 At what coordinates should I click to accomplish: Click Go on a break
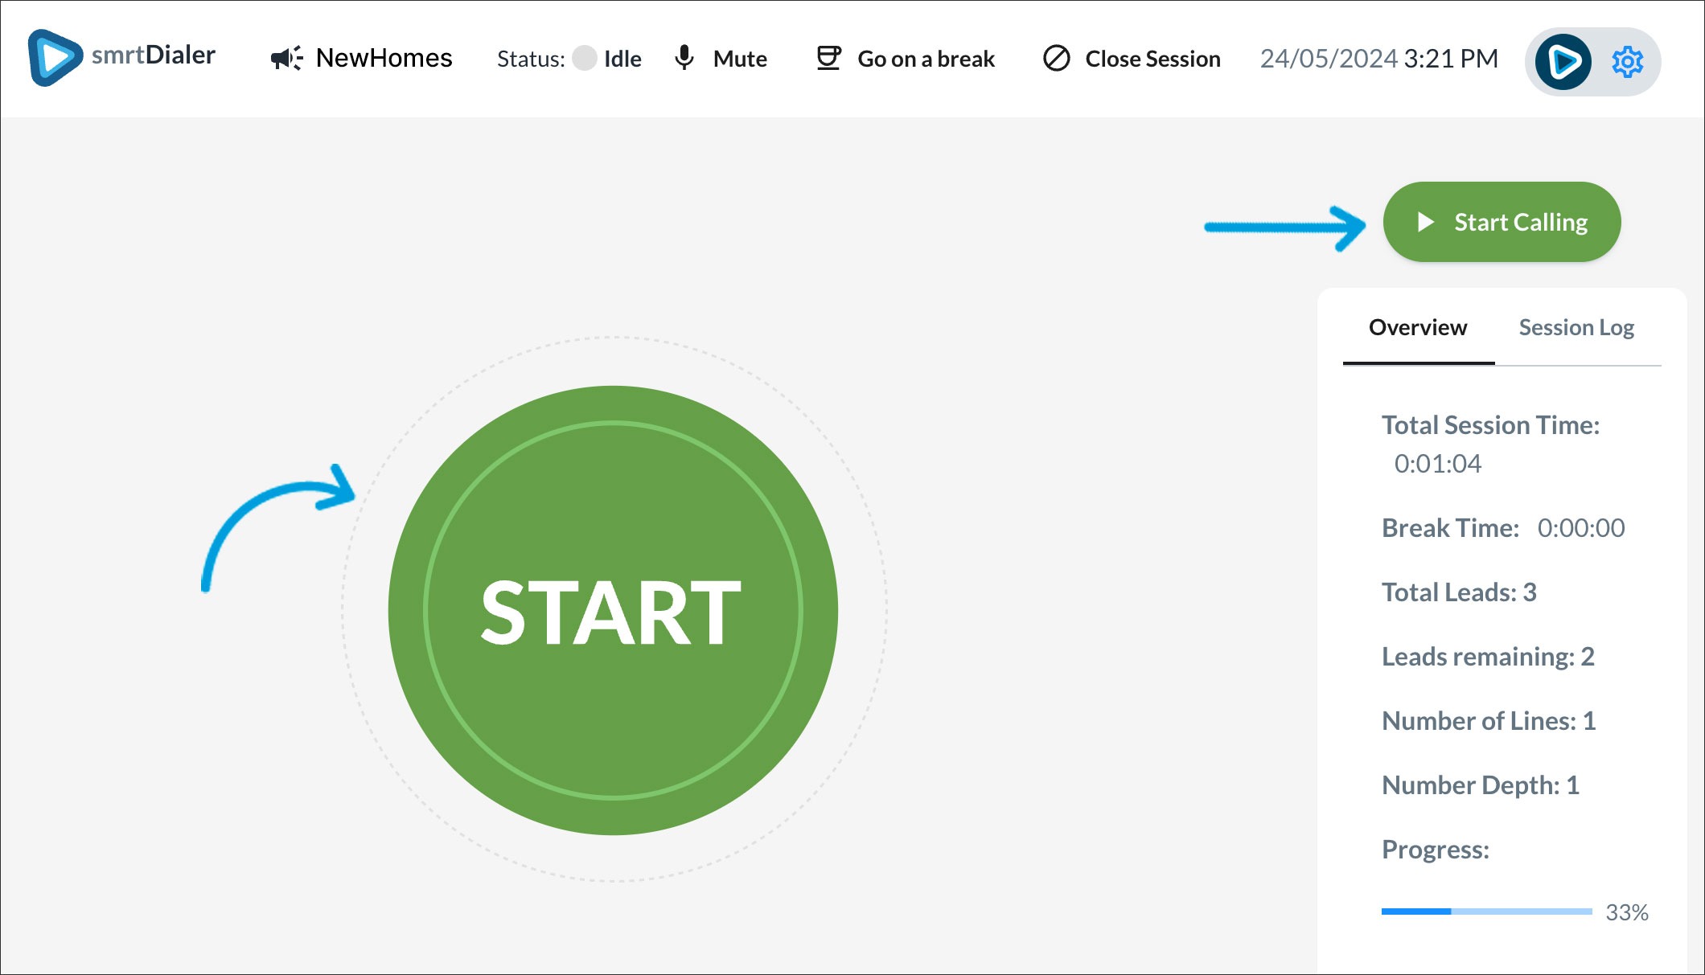[926, 59]
